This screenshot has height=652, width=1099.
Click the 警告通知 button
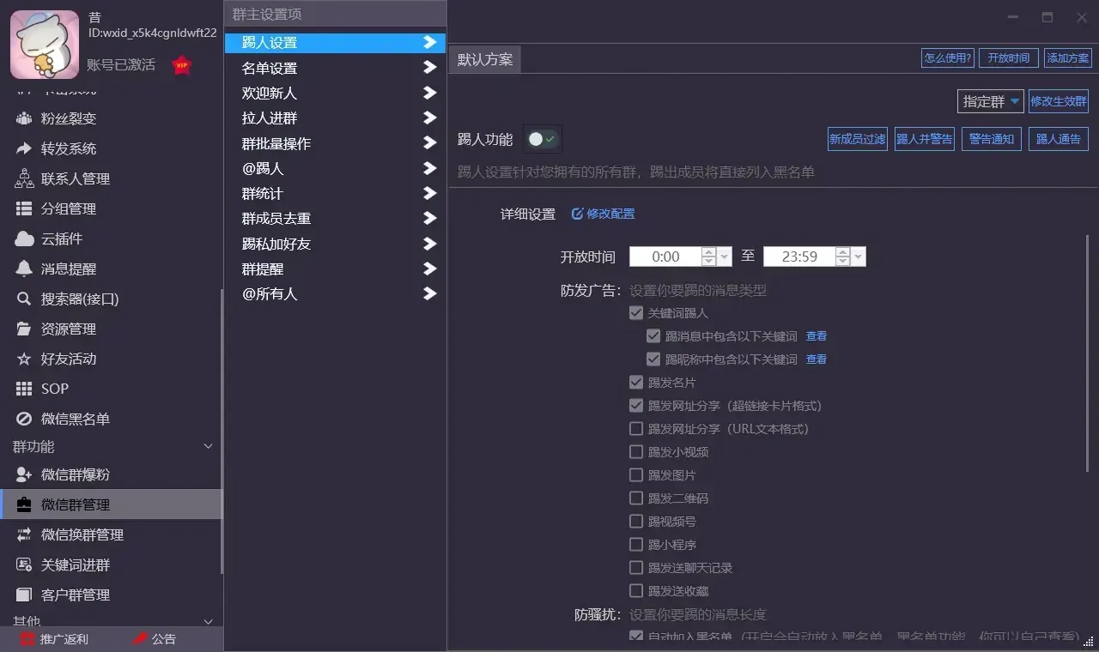pos(992,139)
